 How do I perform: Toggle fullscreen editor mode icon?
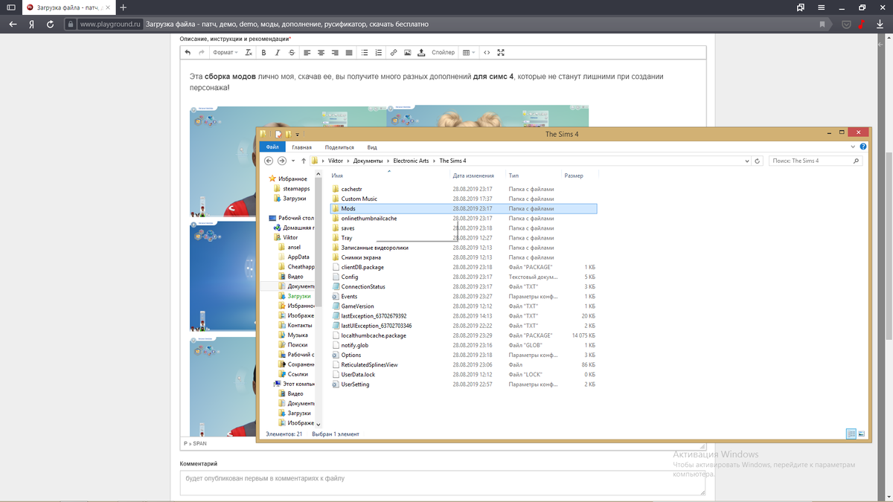[501, 53]
